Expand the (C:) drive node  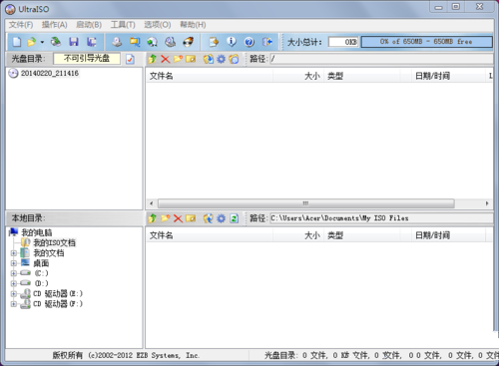coord(14,273)
